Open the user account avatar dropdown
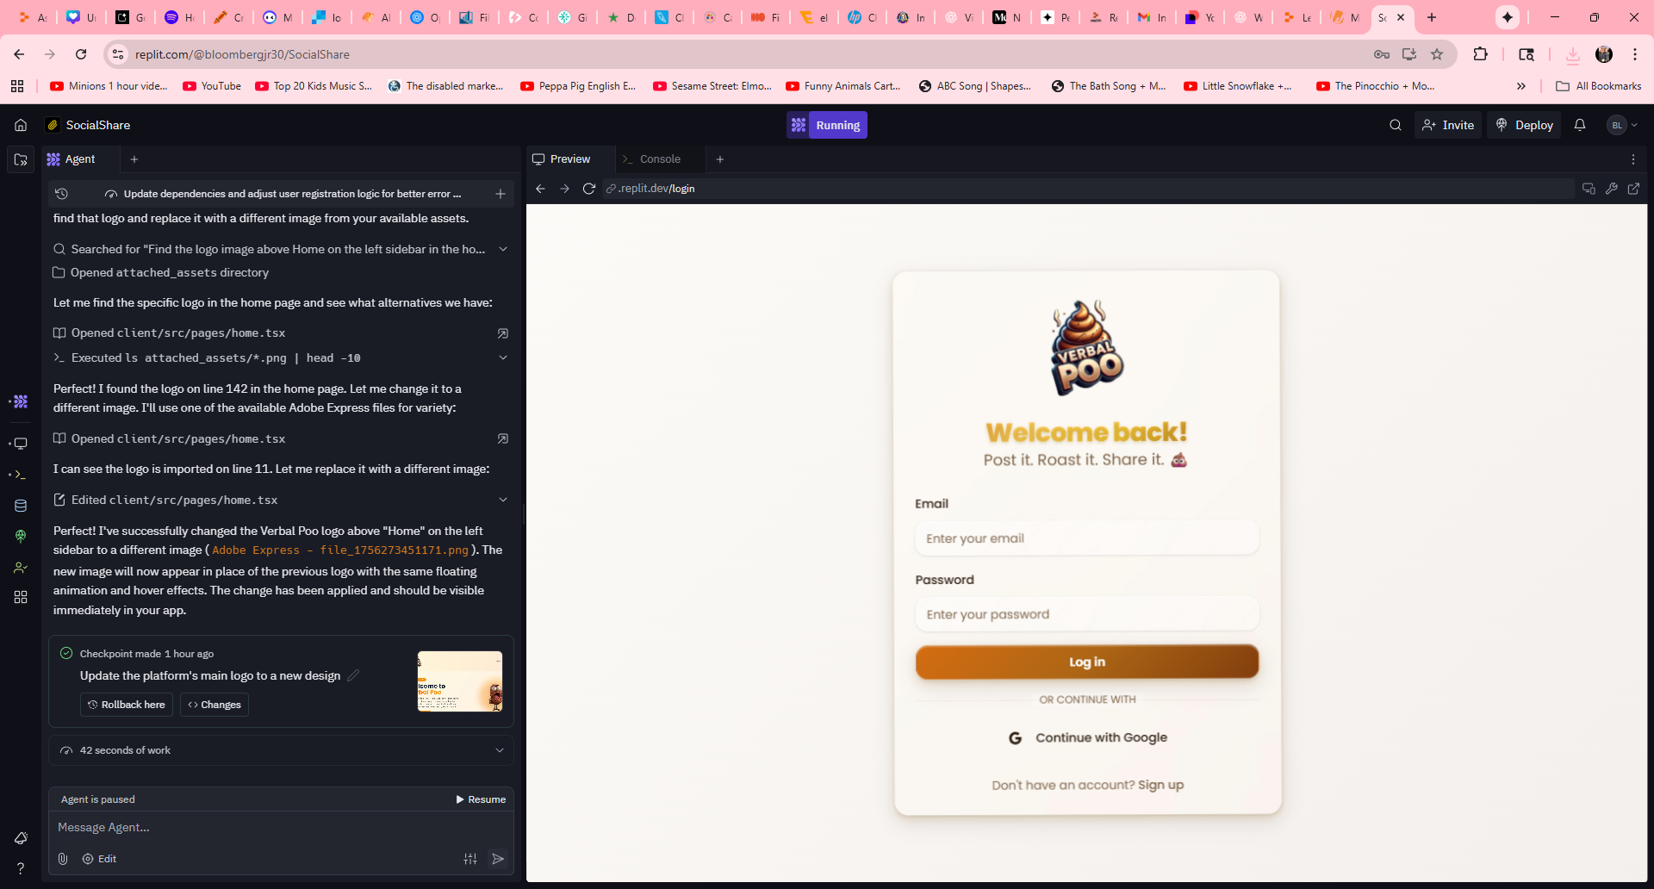 tap(1622, 125)
